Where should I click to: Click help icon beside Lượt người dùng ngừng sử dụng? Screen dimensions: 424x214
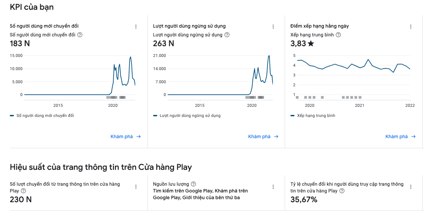click(x=227, y=35)
